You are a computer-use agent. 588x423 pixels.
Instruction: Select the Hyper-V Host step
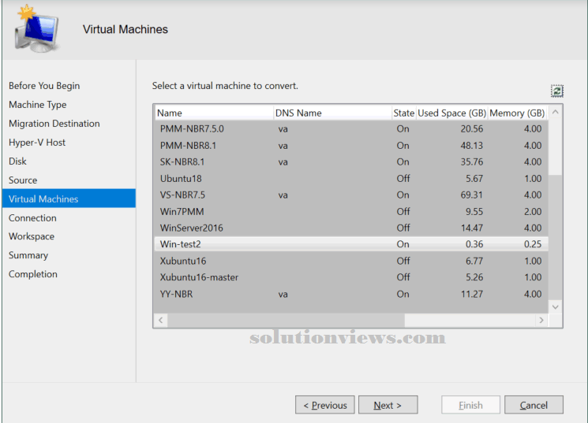click(x=37, y=143)
